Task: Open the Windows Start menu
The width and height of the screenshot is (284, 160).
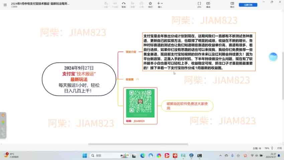Action: pos(85,155)
